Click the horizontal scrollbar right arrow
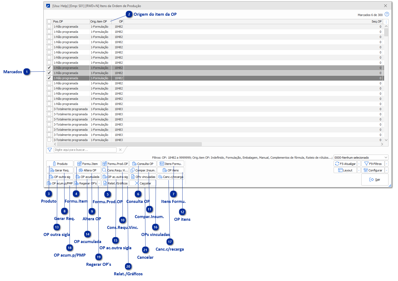The image size is (398, 281). click(x=382, y=144)
